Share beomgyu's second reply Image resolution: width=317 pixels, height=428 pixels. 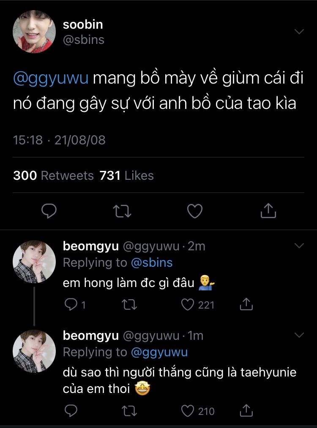(x=246, y=411)
